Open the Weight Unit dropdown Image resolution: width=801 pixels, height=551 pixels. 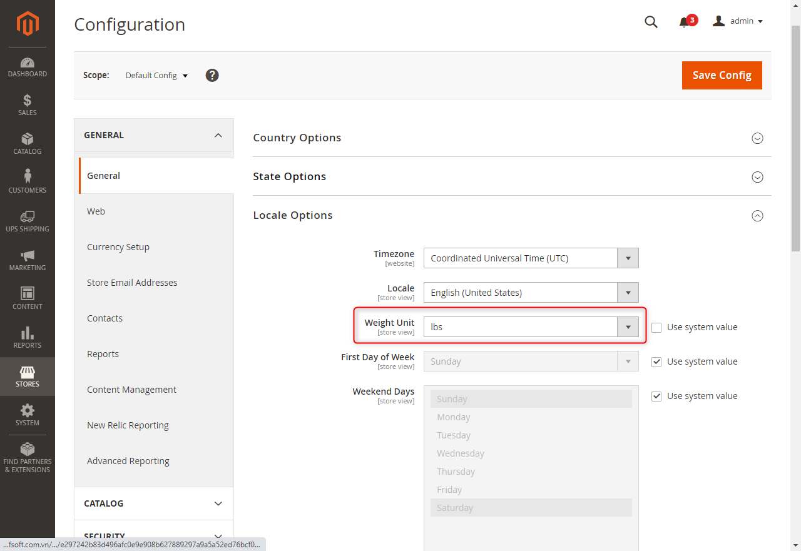[531, 327]
